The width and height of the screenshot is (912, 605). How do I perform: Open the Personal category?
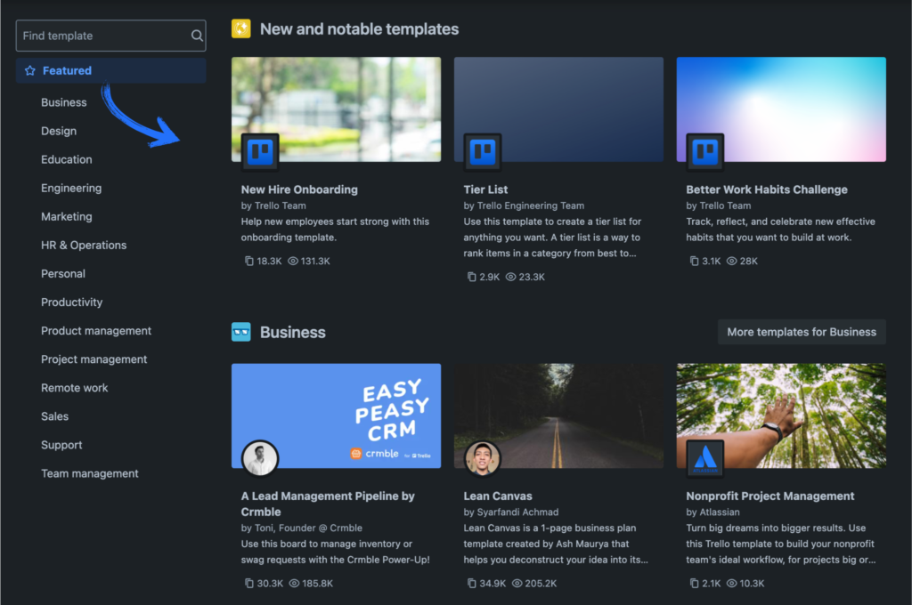(x=63, y=273)
